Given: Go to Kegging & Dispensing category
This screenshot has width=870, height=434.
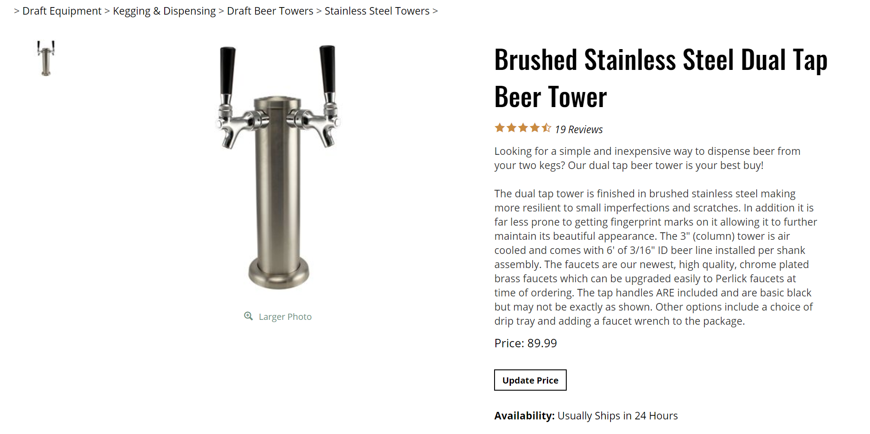Looking at the screenshot, I should [164, 11].
